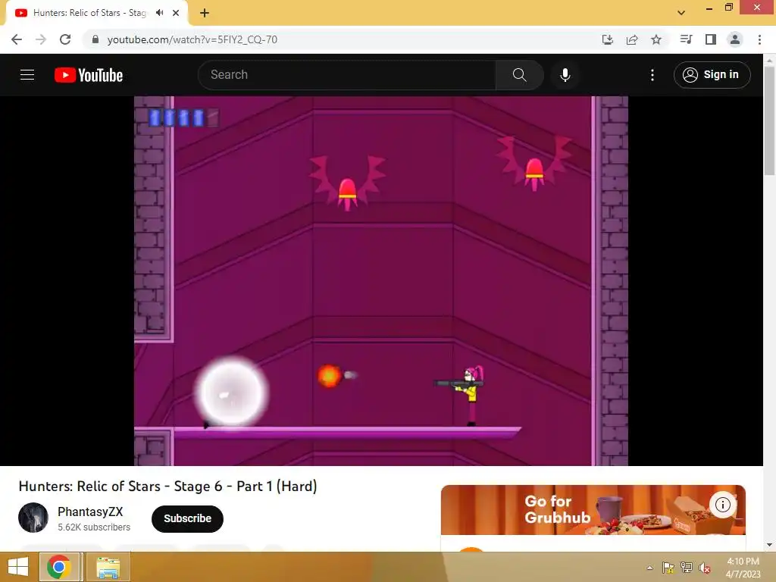This screenshot has width=776, height=582.
Task: Open the Windows Start menu
Action: [18, 567]
